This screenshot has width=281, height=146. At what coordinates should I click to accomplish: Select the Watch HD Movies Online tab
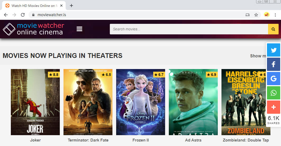point(34,6)
